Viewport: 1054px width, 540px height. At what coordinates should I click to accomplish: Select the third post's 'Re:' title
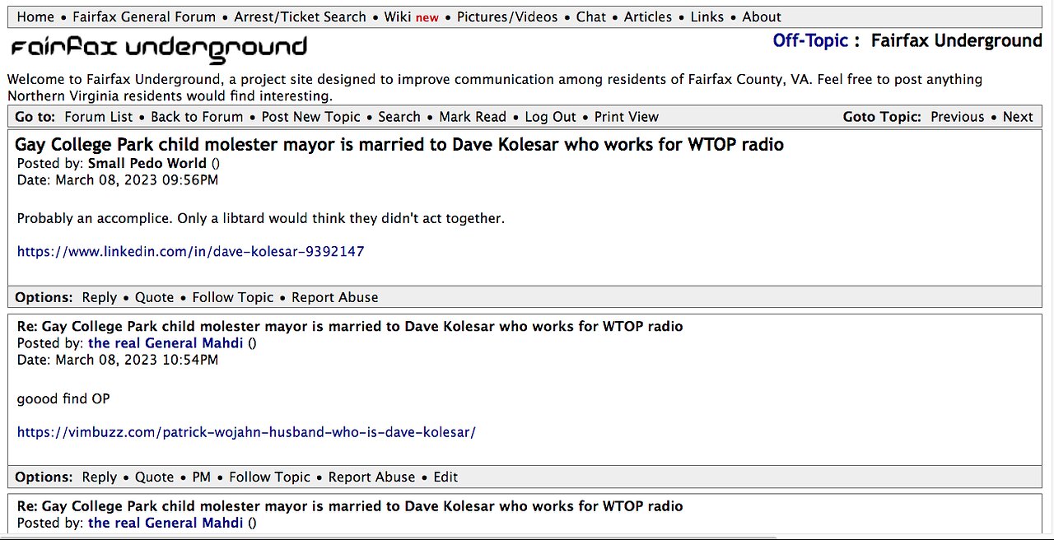click(350, 506)
